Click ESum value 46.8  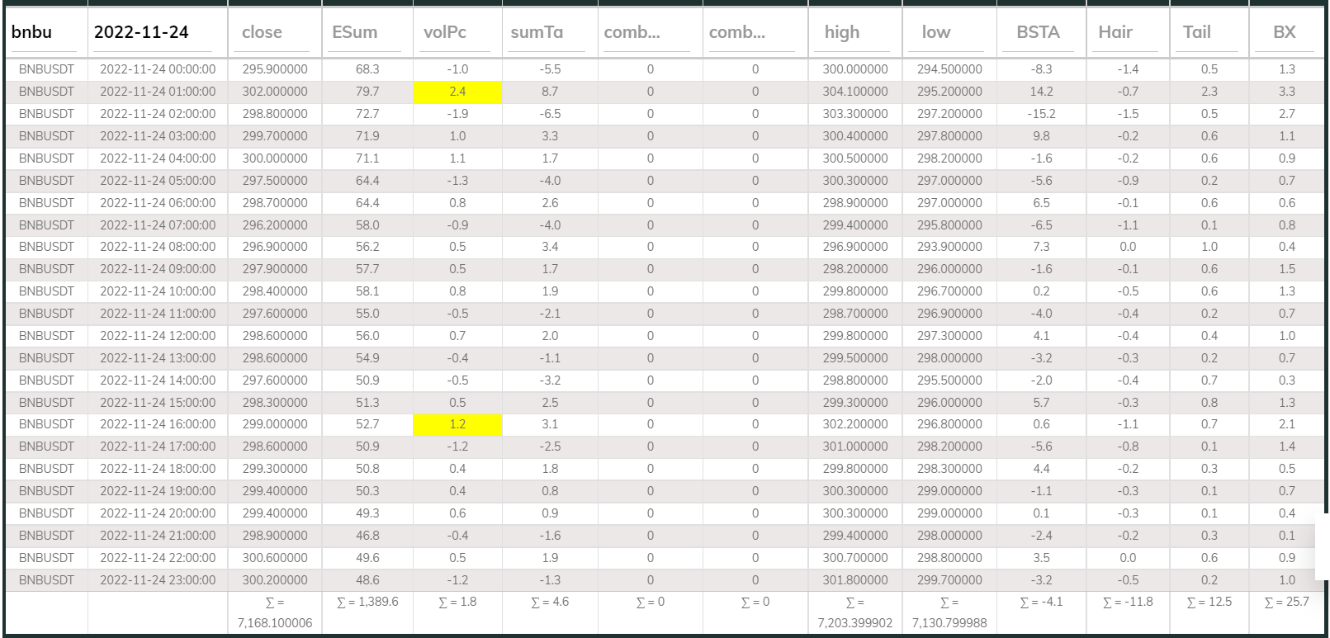coord(367,536)
